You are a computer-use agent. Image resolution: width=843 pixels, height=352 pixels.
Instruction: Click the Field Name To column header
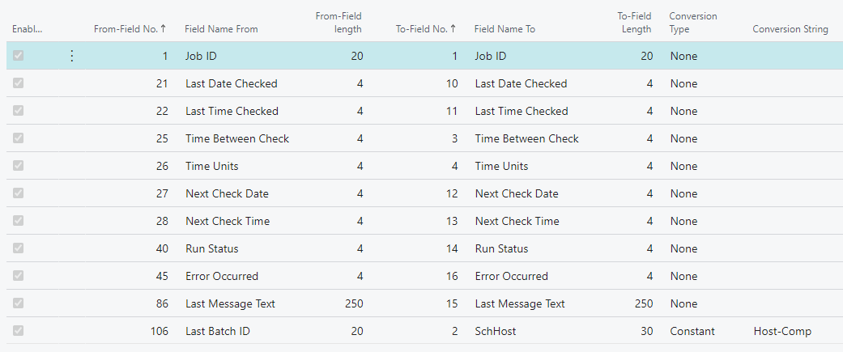[x=505, y=29]
